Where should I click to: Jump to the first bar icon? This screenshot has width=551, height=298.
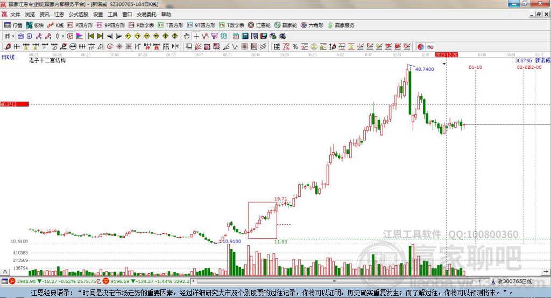point(90,36)
